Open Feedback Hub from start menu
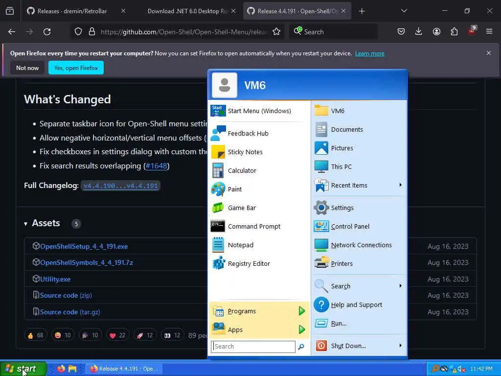Viewport: 501px width, 376px height. 259,133
